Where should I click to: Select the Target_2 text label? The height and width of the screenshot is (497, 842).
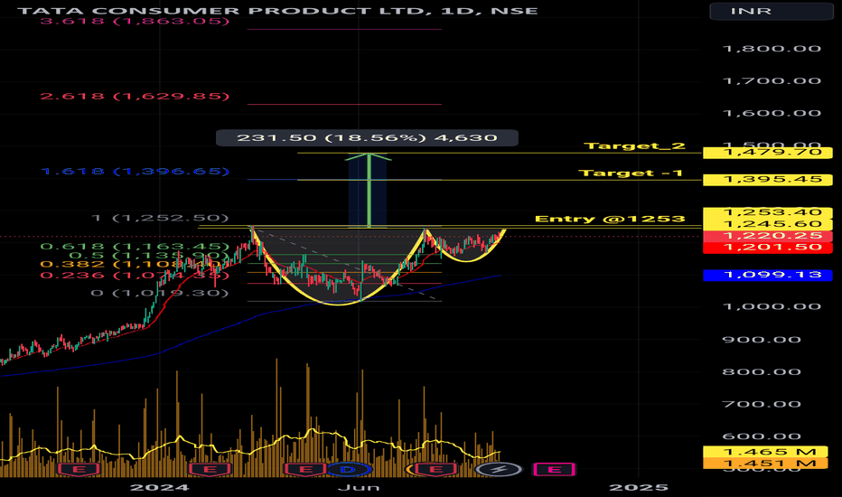point(634,146)
